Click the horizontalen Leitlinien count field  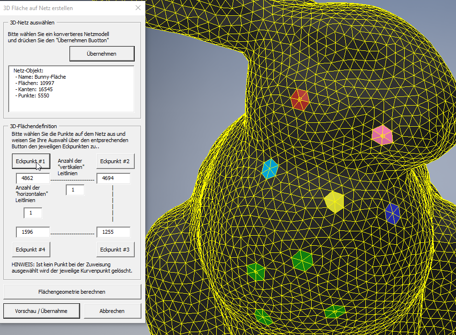click(x=32, y=213)
